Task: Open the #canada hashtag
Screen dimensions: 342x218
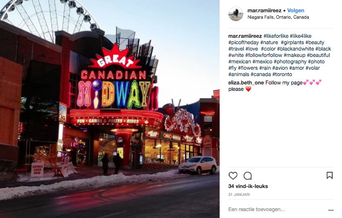Action: [261, 74]
